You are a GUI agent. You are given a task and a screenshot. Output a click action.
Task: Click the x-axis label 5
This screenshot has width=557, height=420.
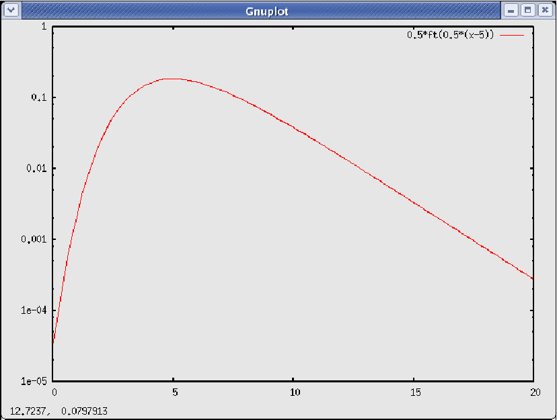175,392
